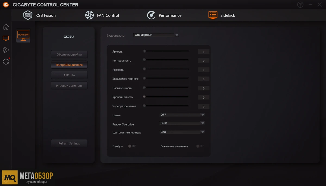
Task: Expand the Цветовая температура Cool dropdown
Action: [182, 132]
